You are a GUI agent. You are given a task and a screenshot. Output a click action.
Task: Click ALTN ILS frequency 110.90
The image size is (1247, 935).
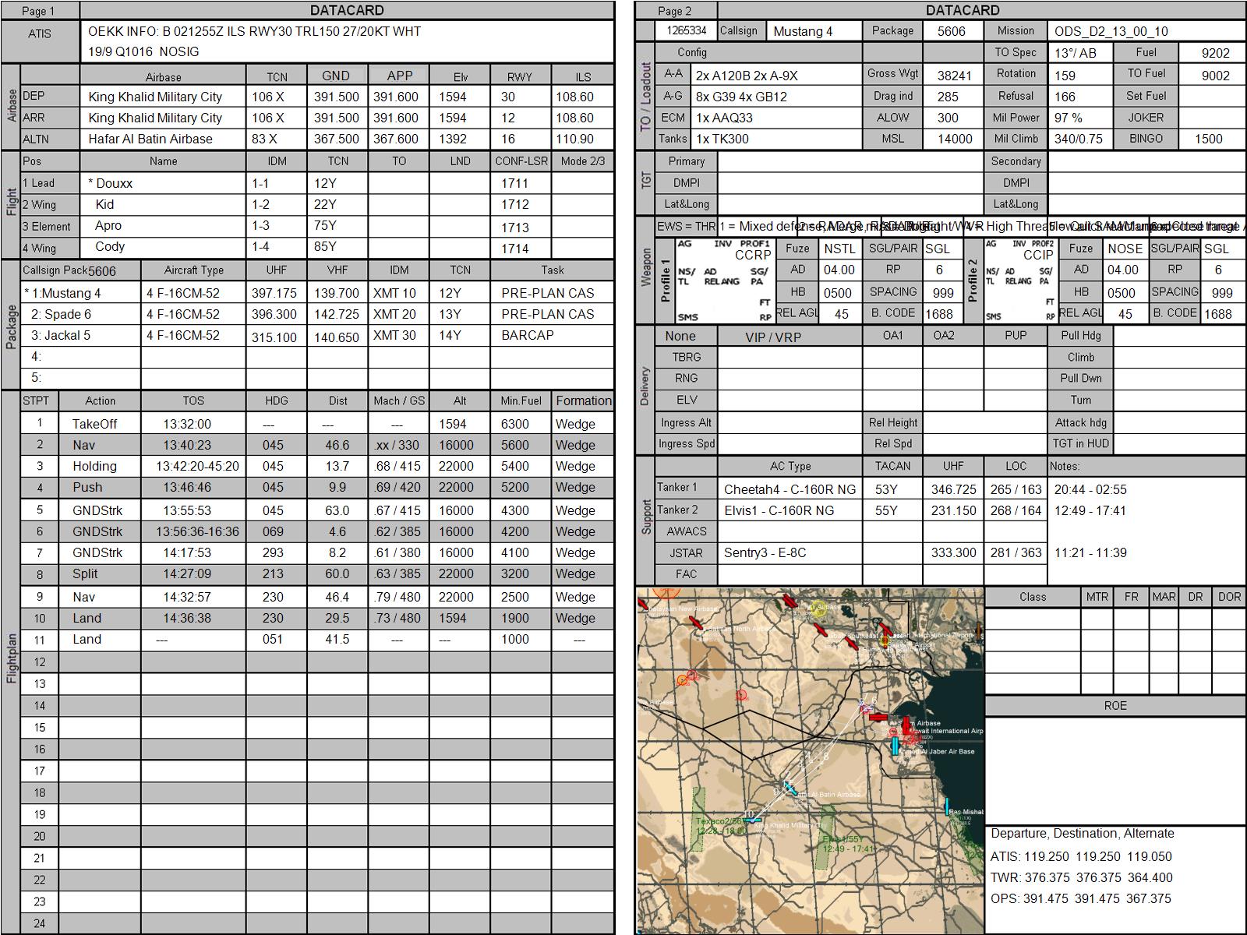(574, 139)
